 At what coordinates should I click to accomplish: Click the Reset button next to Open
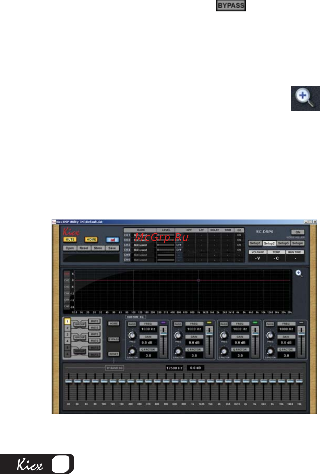pyautogui.click(x=84, y=248)
